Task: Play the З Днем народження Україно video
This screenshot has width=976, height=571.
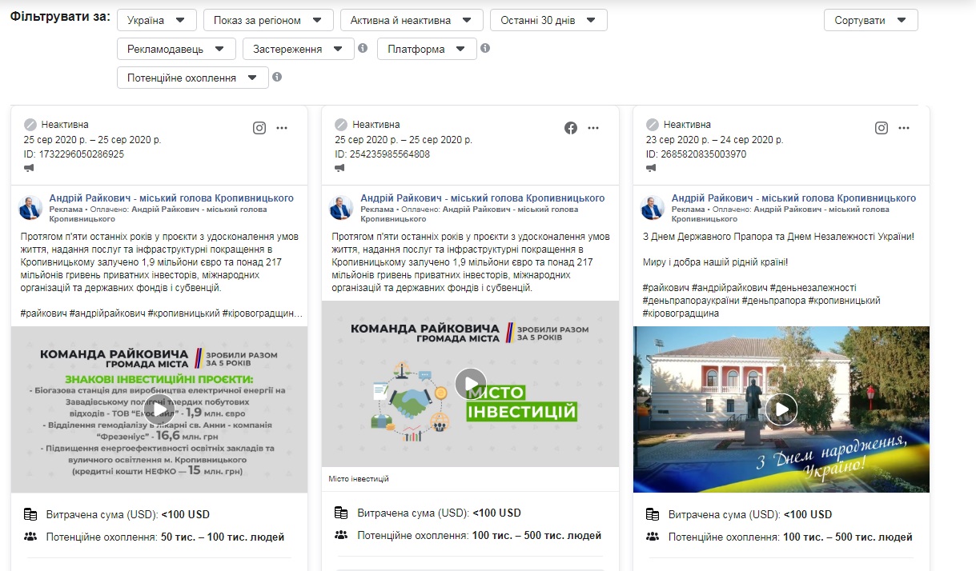Action: (781, 409)
